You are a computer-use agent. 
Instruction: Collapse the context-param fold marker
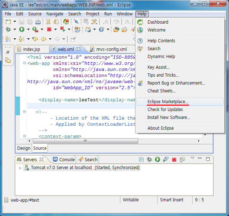pos(24,136)
